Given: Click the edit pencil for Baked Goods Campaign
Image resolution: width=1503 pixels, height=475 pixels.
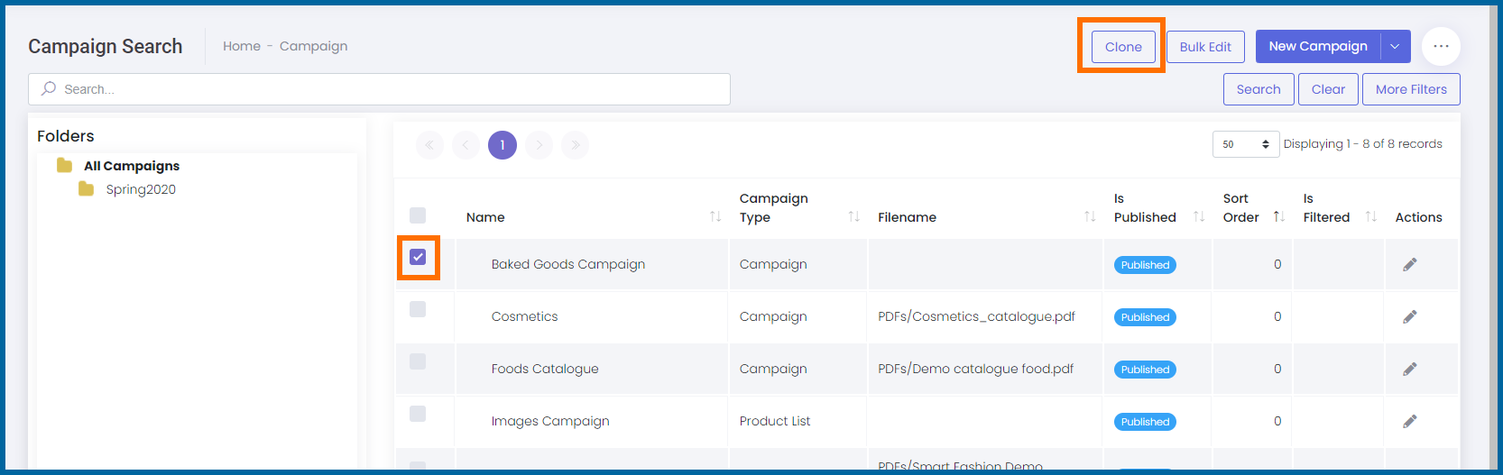Looking at the screenshot, I should click(x=1409, y=264).
